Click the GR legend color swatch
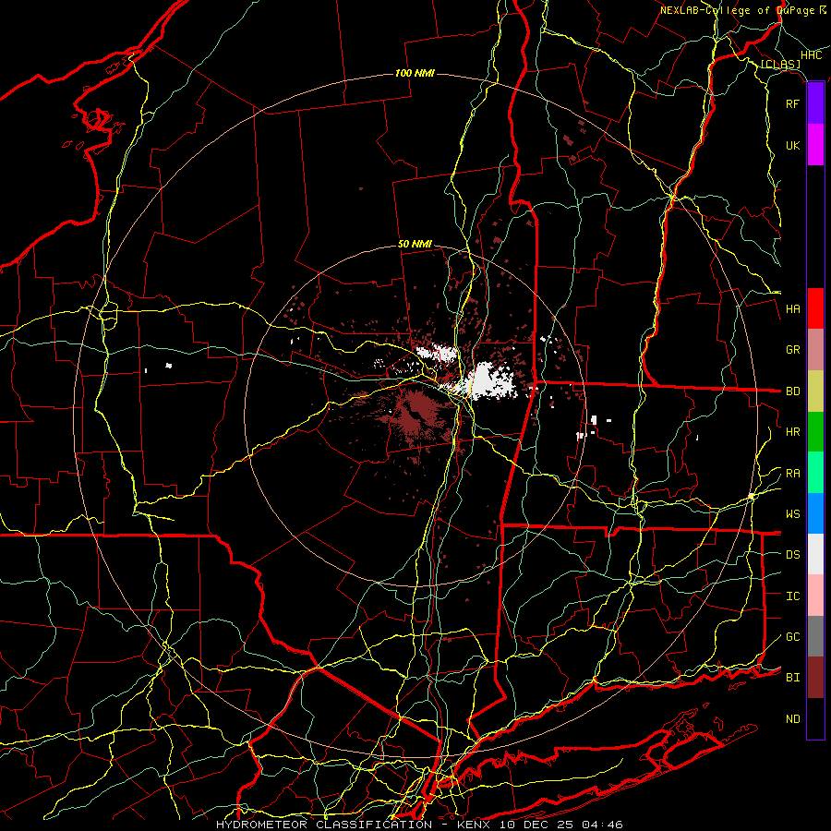This screenshot has height=831, width=831. point(815,349)
